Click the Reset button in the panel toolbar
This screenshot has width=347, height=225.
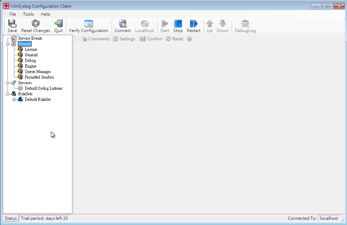pos(175,39)
